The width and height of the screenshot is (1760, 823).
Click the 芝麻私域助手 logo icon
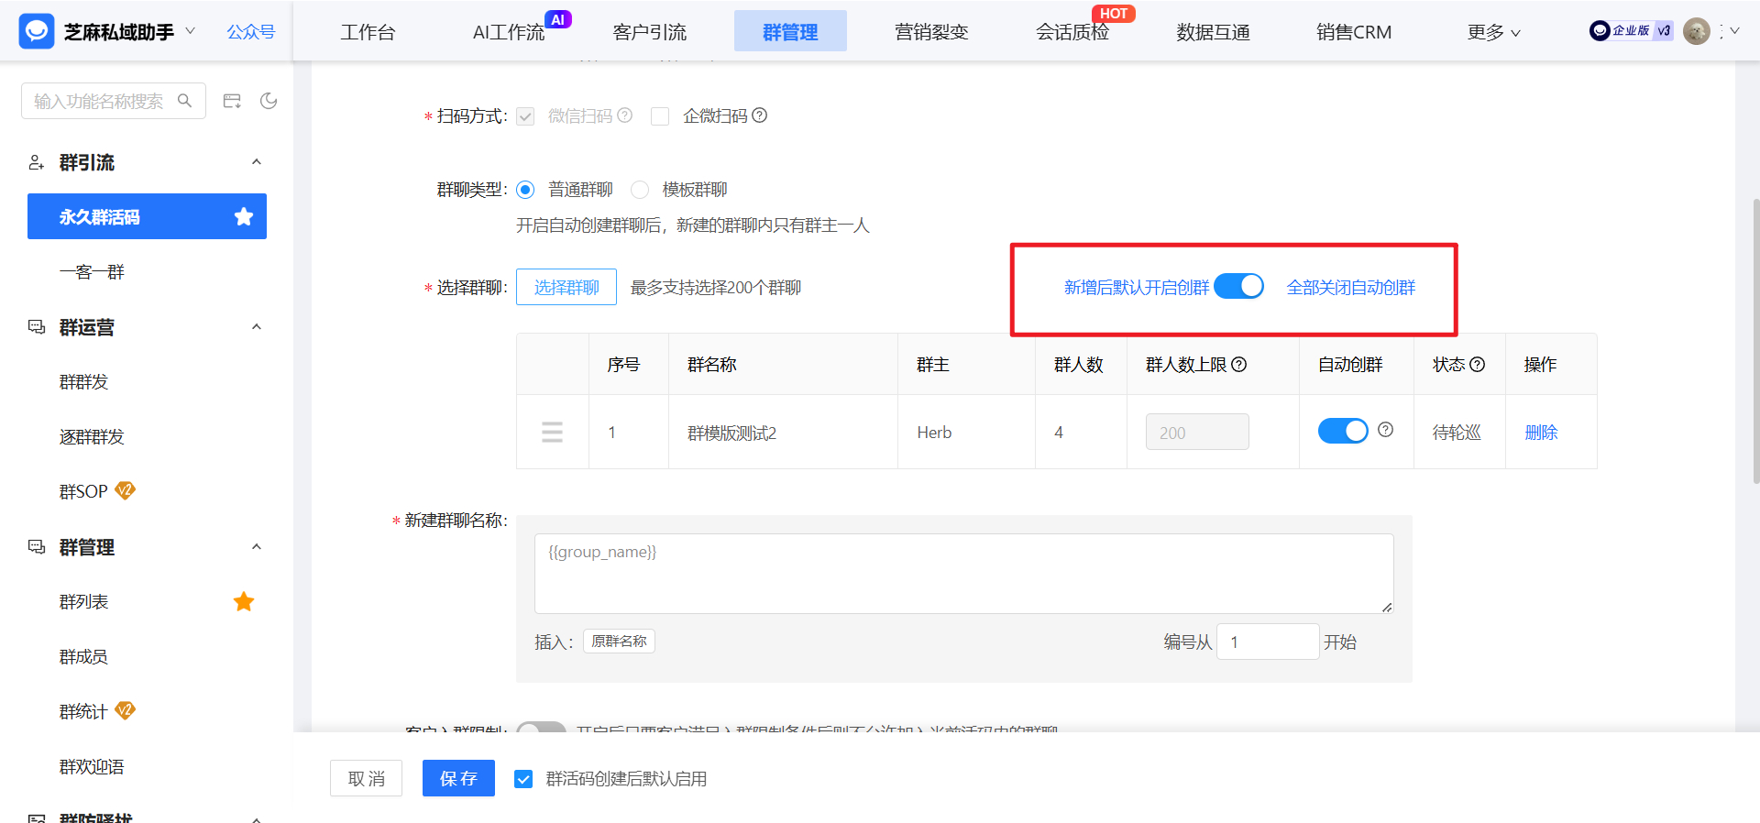click(37, 31)
